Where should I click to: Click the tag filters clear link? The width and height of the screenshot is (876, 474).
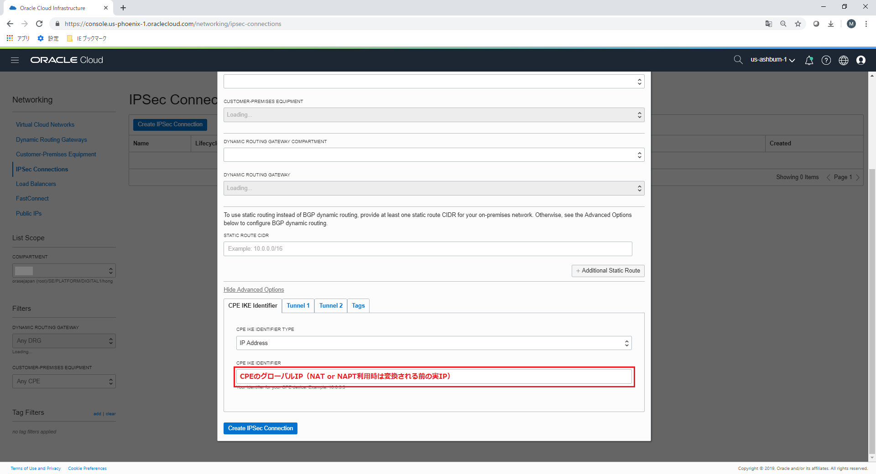pyautogui.click(x=111, y=414)
